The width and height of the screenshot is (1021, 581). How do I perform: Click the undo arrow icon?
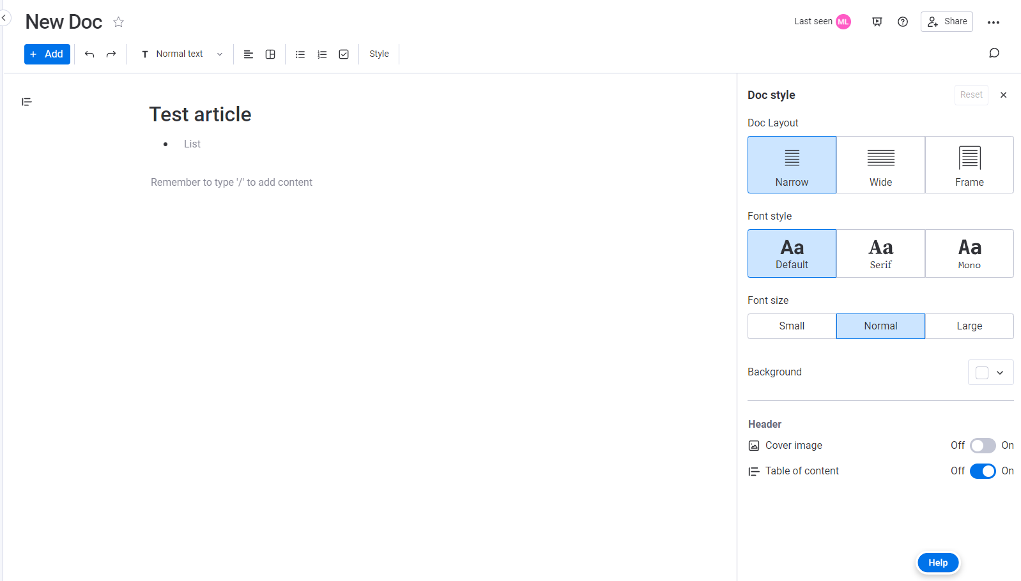(x=89, y=54)
